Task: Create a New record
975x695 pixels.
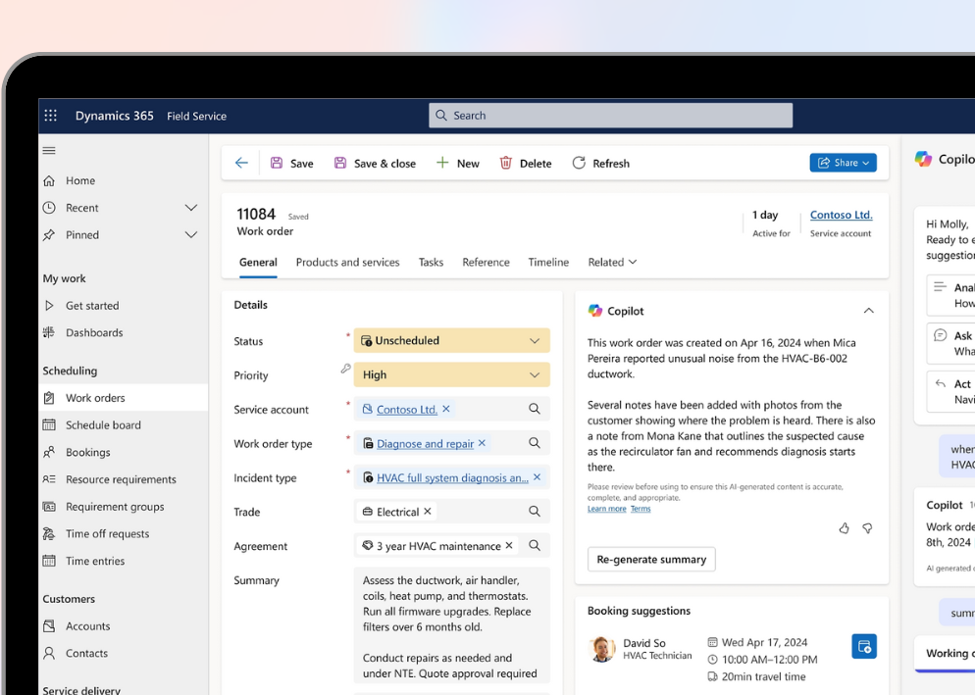Action: pos(458,163)
